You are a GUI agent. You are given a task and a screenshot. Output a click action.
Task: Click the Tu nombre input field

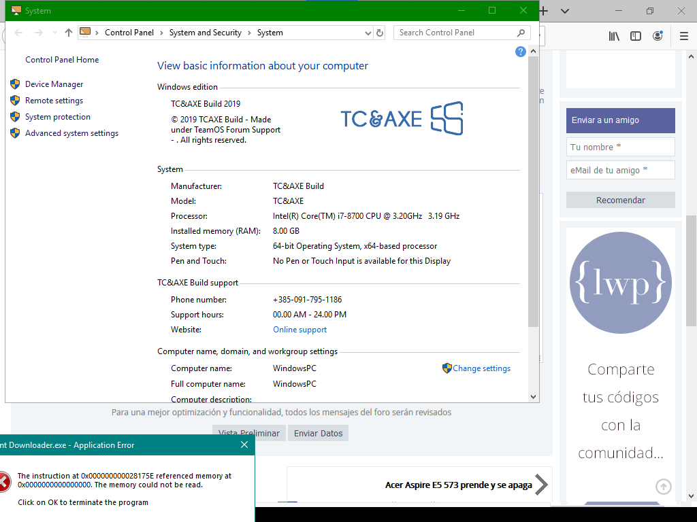click(x=621, y=147)
